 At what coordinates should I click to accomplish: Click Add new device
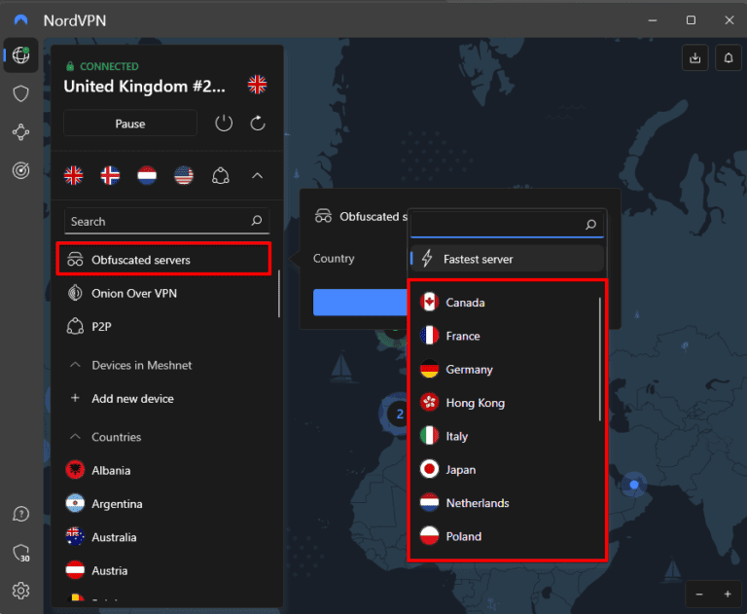tap(132, 398)
